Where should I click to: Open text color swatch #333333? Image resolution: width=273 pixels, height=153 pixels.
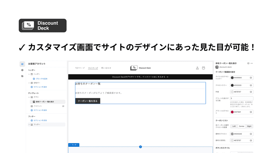point(232,85)
